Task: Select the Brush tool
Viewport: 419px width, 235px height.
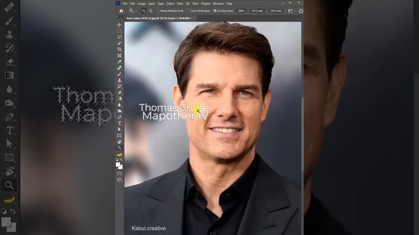Action: click(x=119, y=74)
